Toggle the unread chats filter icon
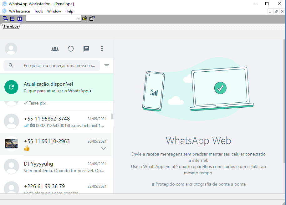 pos(107,65)
